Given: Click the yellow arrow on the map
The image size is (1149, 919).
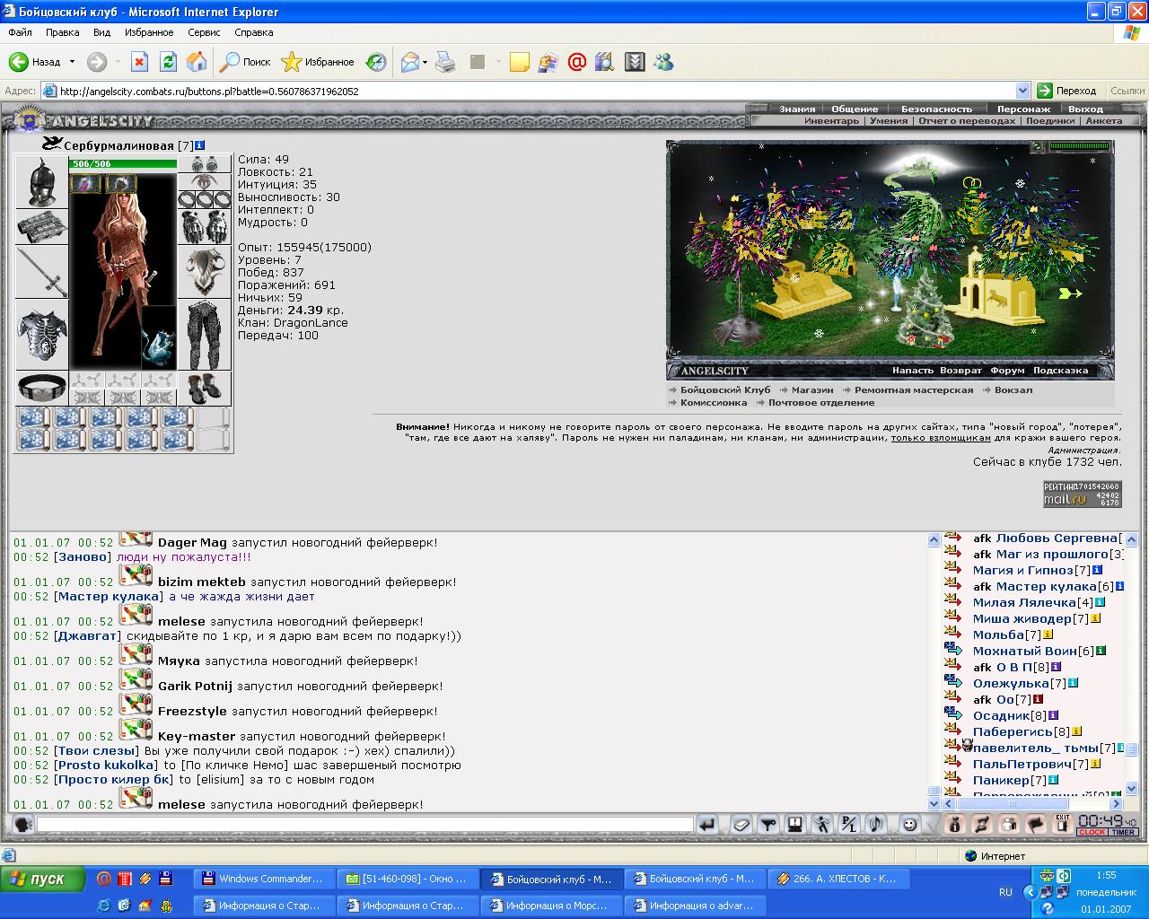Looking at the screenshot, I should 1070,293.
